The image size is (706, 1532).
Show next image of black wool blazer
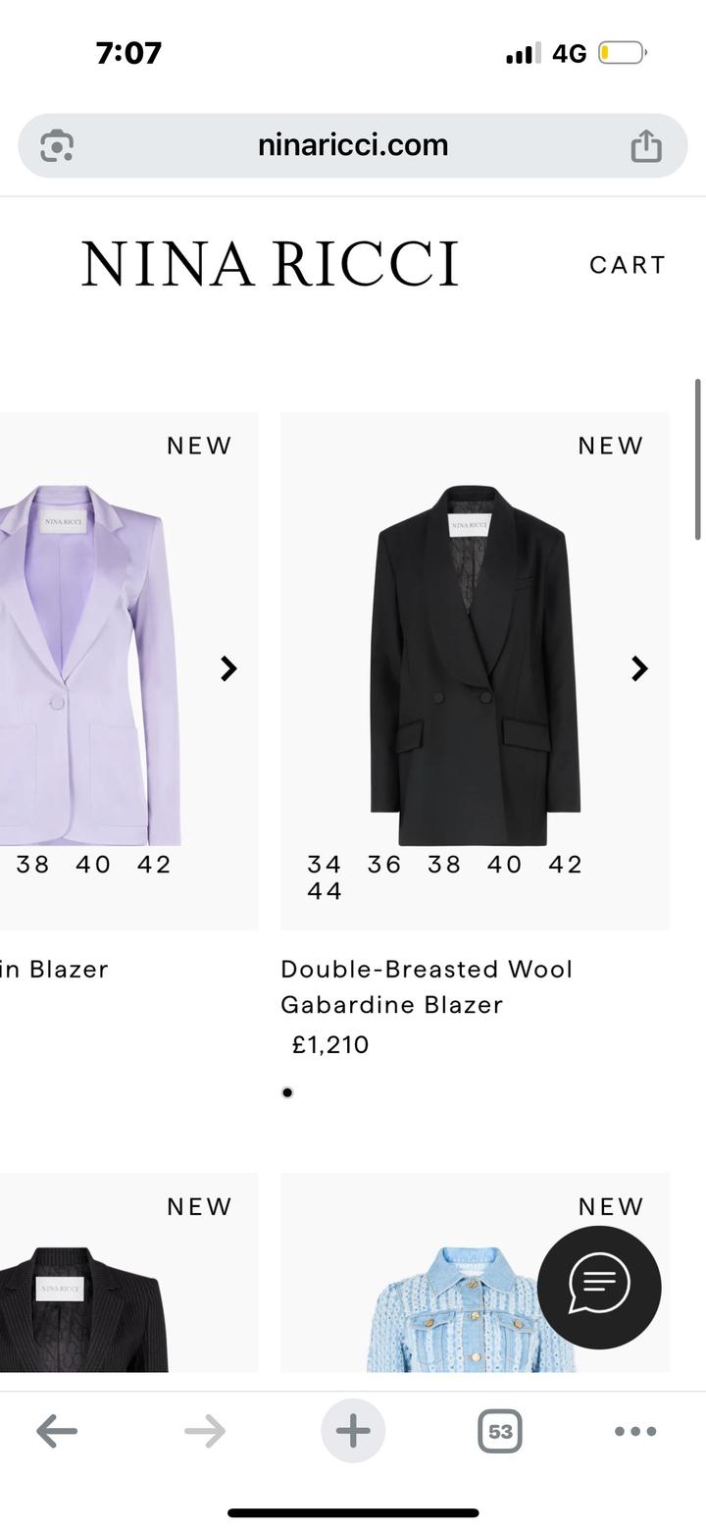[x=639, y=668]
